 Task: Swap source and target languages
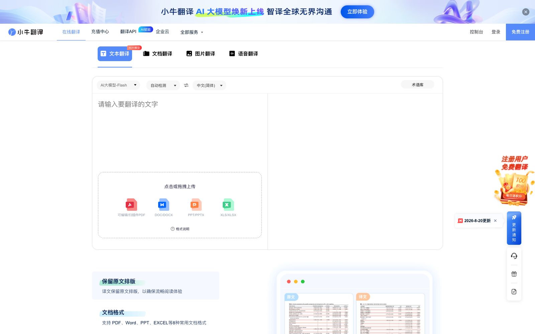click(186, 86)
